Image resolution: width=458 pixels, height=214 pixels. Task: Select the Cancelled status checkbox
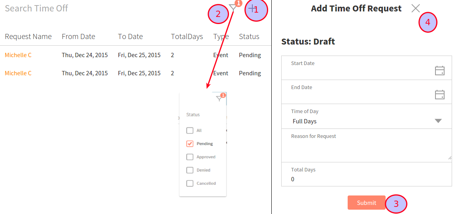190,183
